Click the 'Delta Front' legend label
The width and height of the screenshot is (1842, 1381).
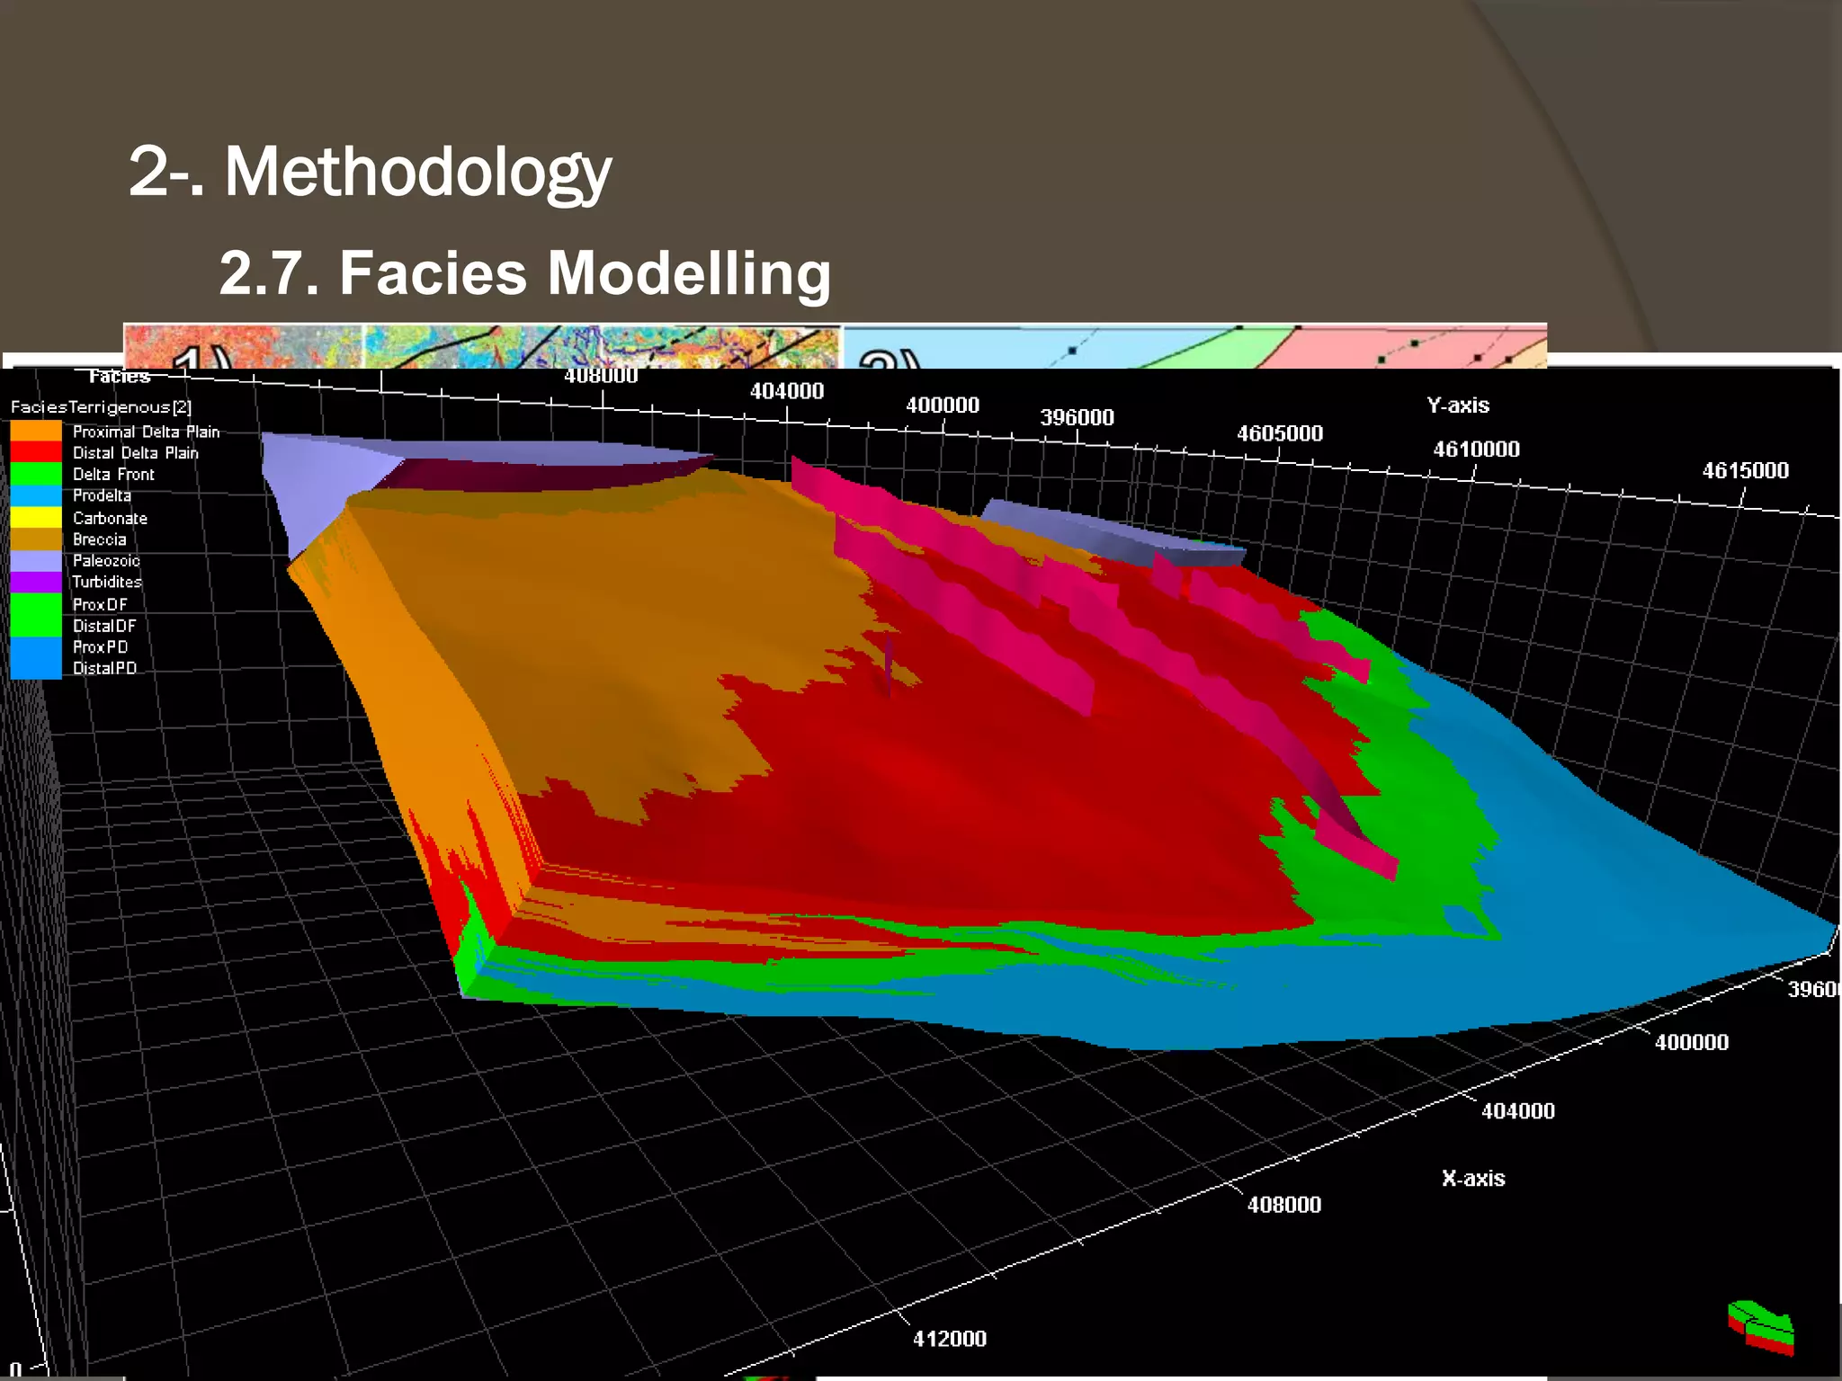tap(113, 475)
